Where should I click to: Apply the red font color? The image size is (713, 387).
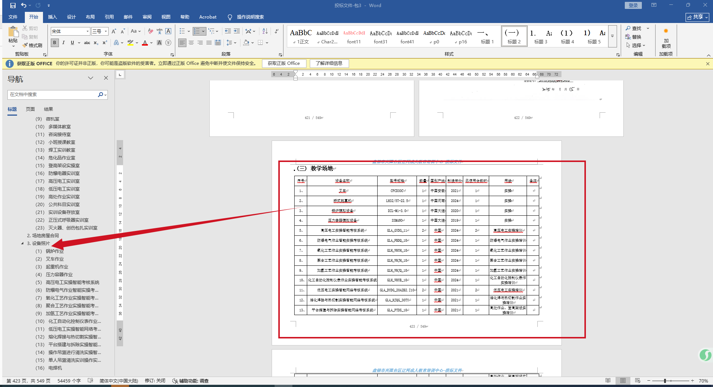pyautogui.click(x=145, y=43)
